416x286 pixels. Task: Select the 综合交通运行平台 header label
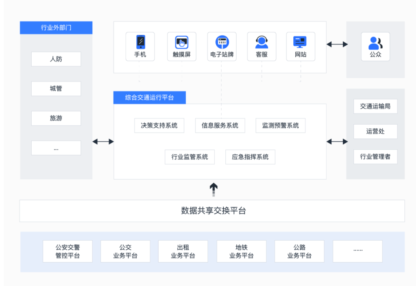(x=150, y=98)
